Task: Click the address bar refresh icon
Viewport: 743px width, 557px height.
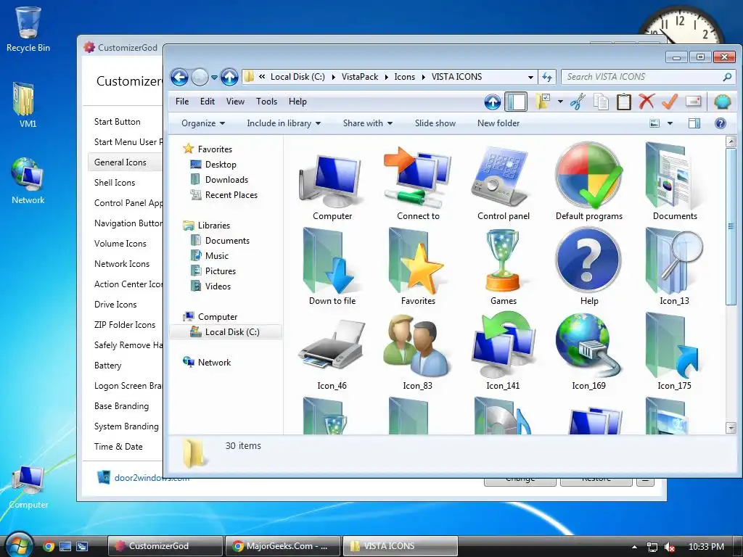Action: (x=547, y=77)
